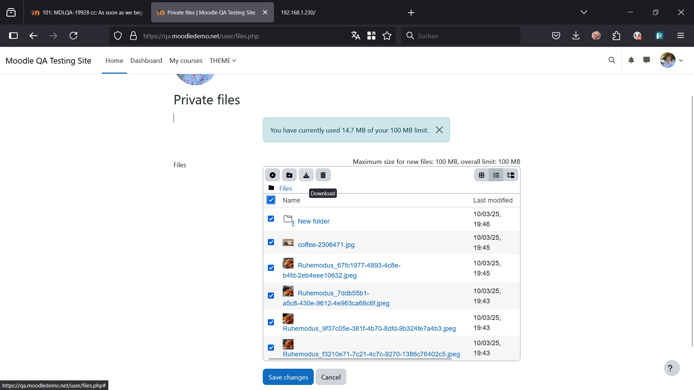Viewport: 694px width, 390px height.
Task: Toggle the messaging drawer icon
Action: point(647,60)
